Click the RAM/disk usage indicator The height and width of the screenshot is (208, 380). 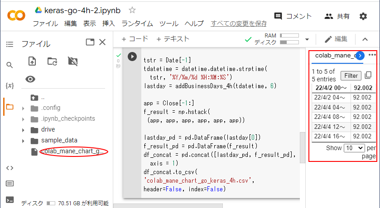coord(276,39)
